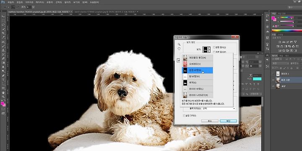Viewport: 302px width, 151px height.
Task: Select the Clone Stamp tool
Action: pos(3,50)
